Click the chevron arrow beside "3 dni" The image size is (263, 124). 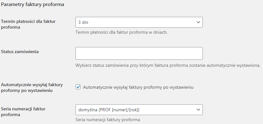click(x=198, y=22)
